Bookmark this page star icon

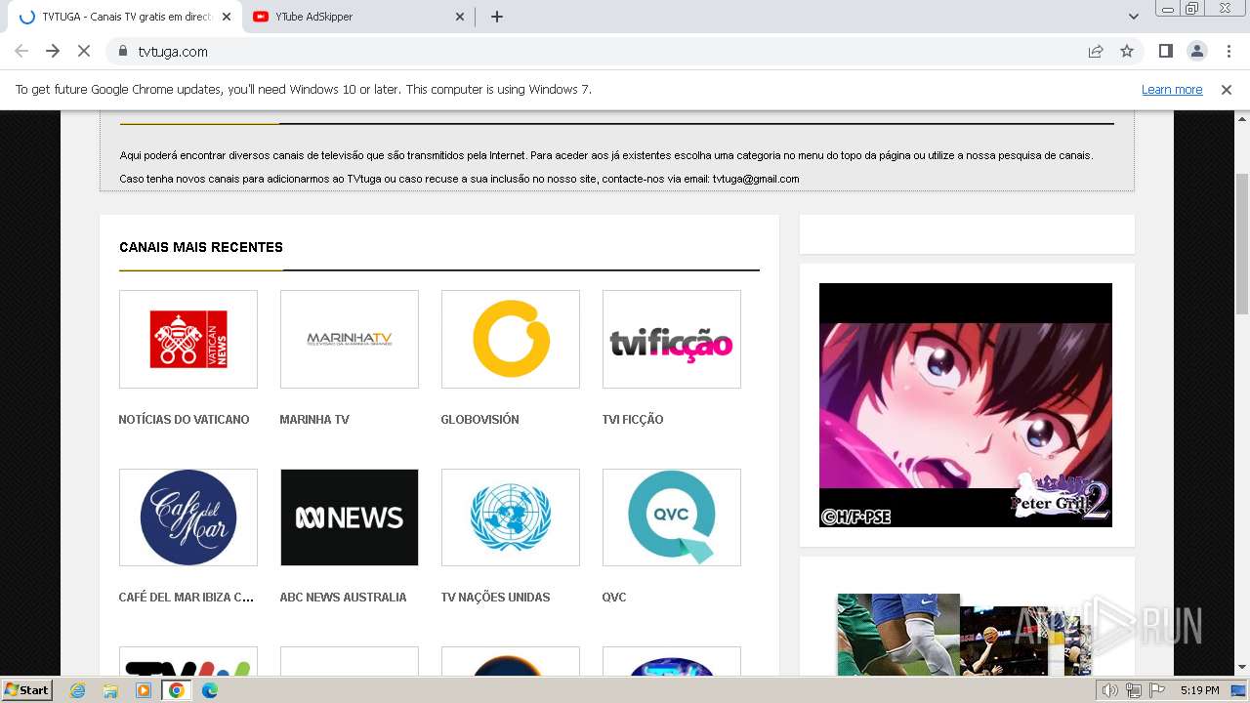(1127, 51)
